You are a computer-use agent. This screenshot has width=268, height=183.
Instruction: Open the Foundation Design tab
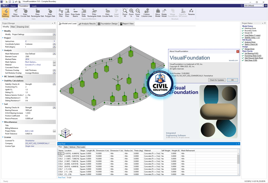coord(108,24)
